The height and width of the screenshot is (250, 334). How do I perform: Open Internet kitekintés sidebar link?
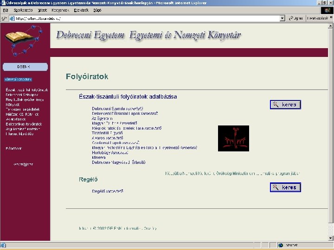click(19, 134)
